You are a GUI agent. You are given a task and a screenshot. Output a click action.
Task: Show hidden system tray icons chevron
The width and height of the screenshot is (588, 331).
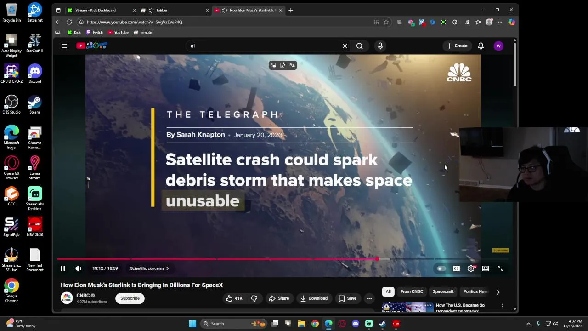528,324
